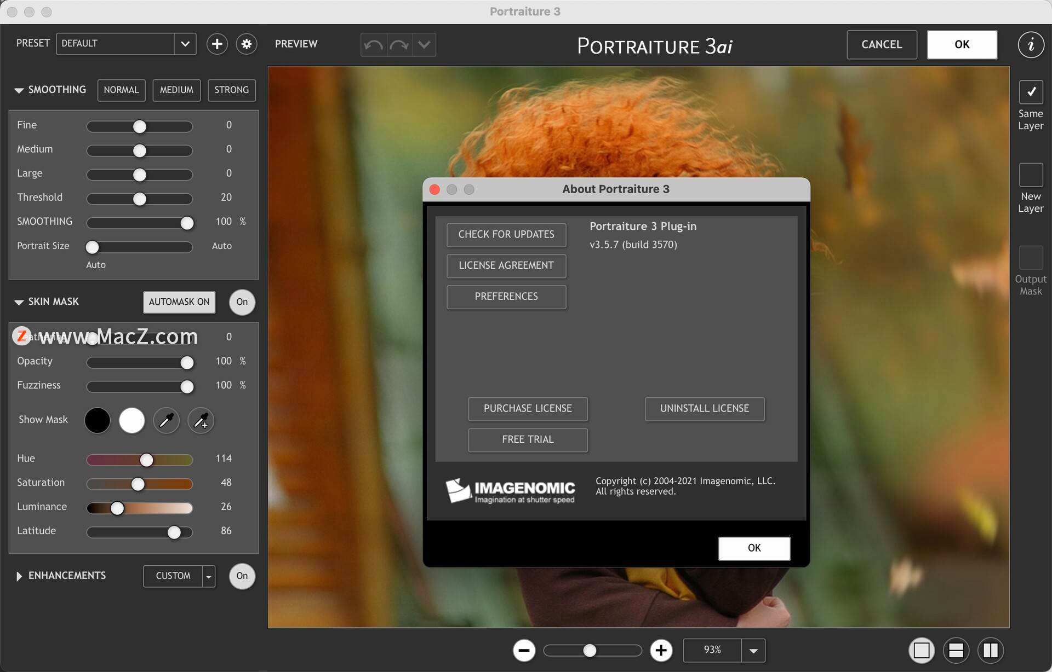The width and height of the screenshot is (1052, 672).
Task: Click the CUSTOM enhancements preset button
Action: click(173, 576)
